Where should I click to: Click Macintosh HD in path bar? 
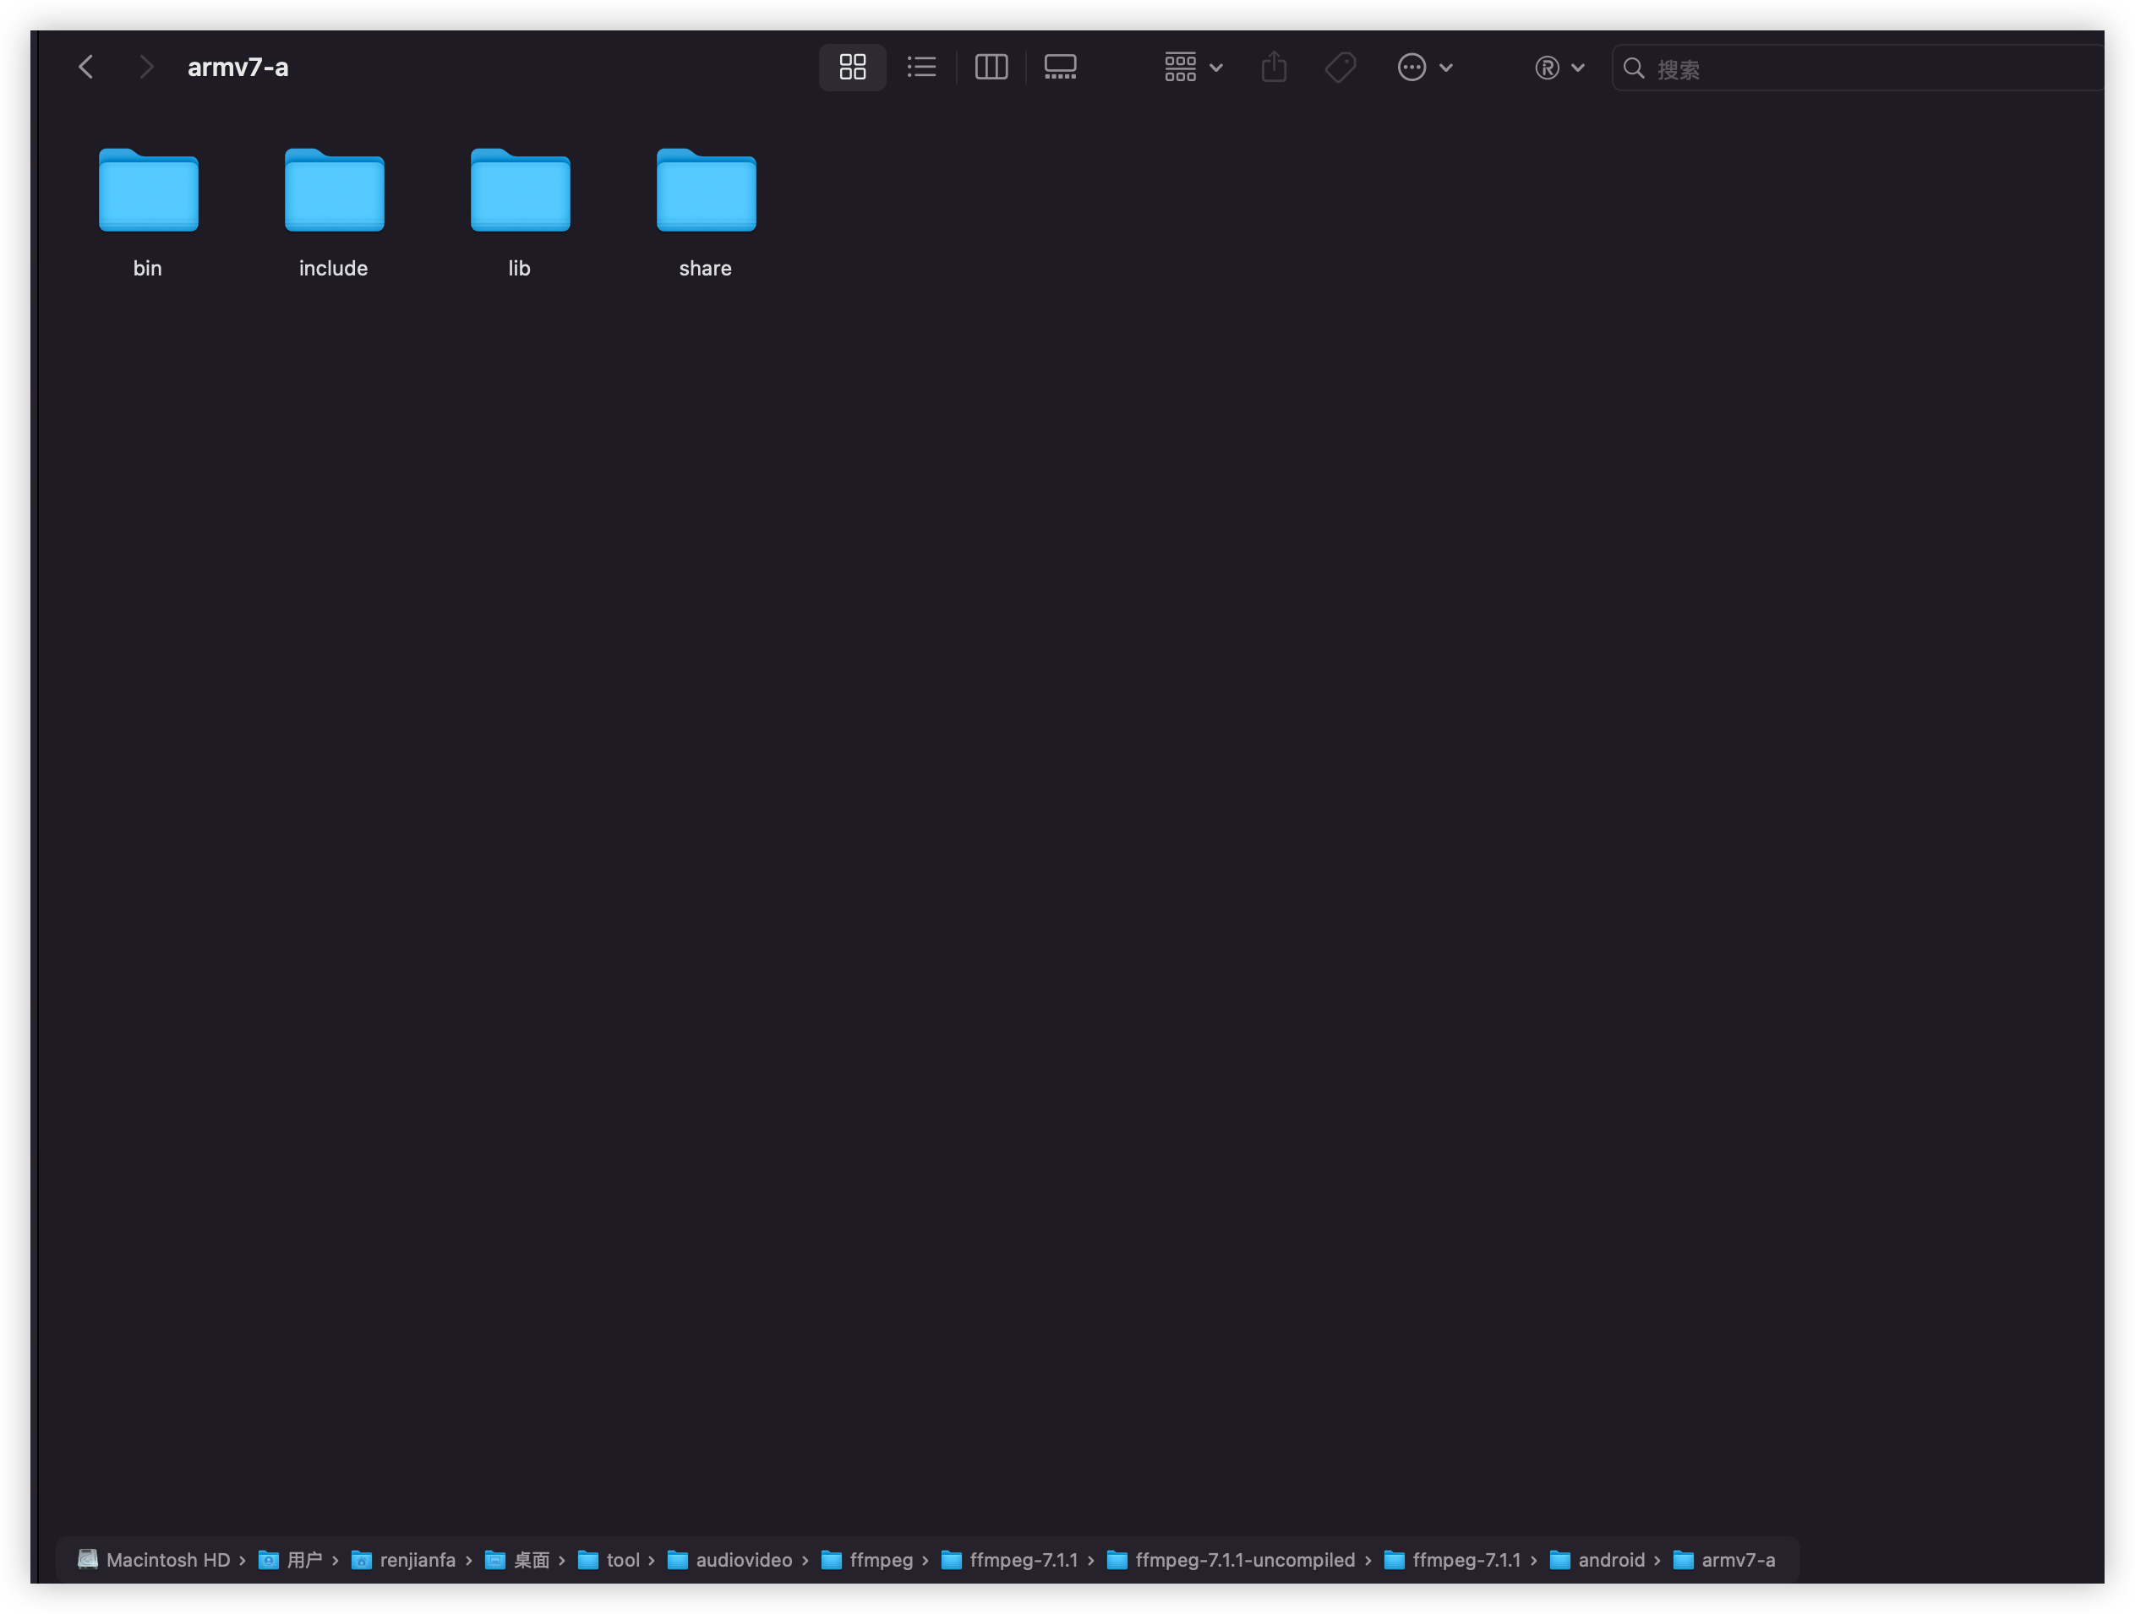click(167, 1560)
